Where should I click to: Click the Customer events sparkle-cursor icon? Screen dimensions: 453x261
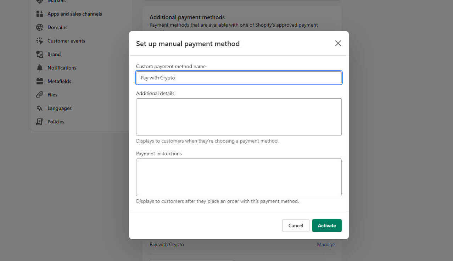tap(40, 41)
